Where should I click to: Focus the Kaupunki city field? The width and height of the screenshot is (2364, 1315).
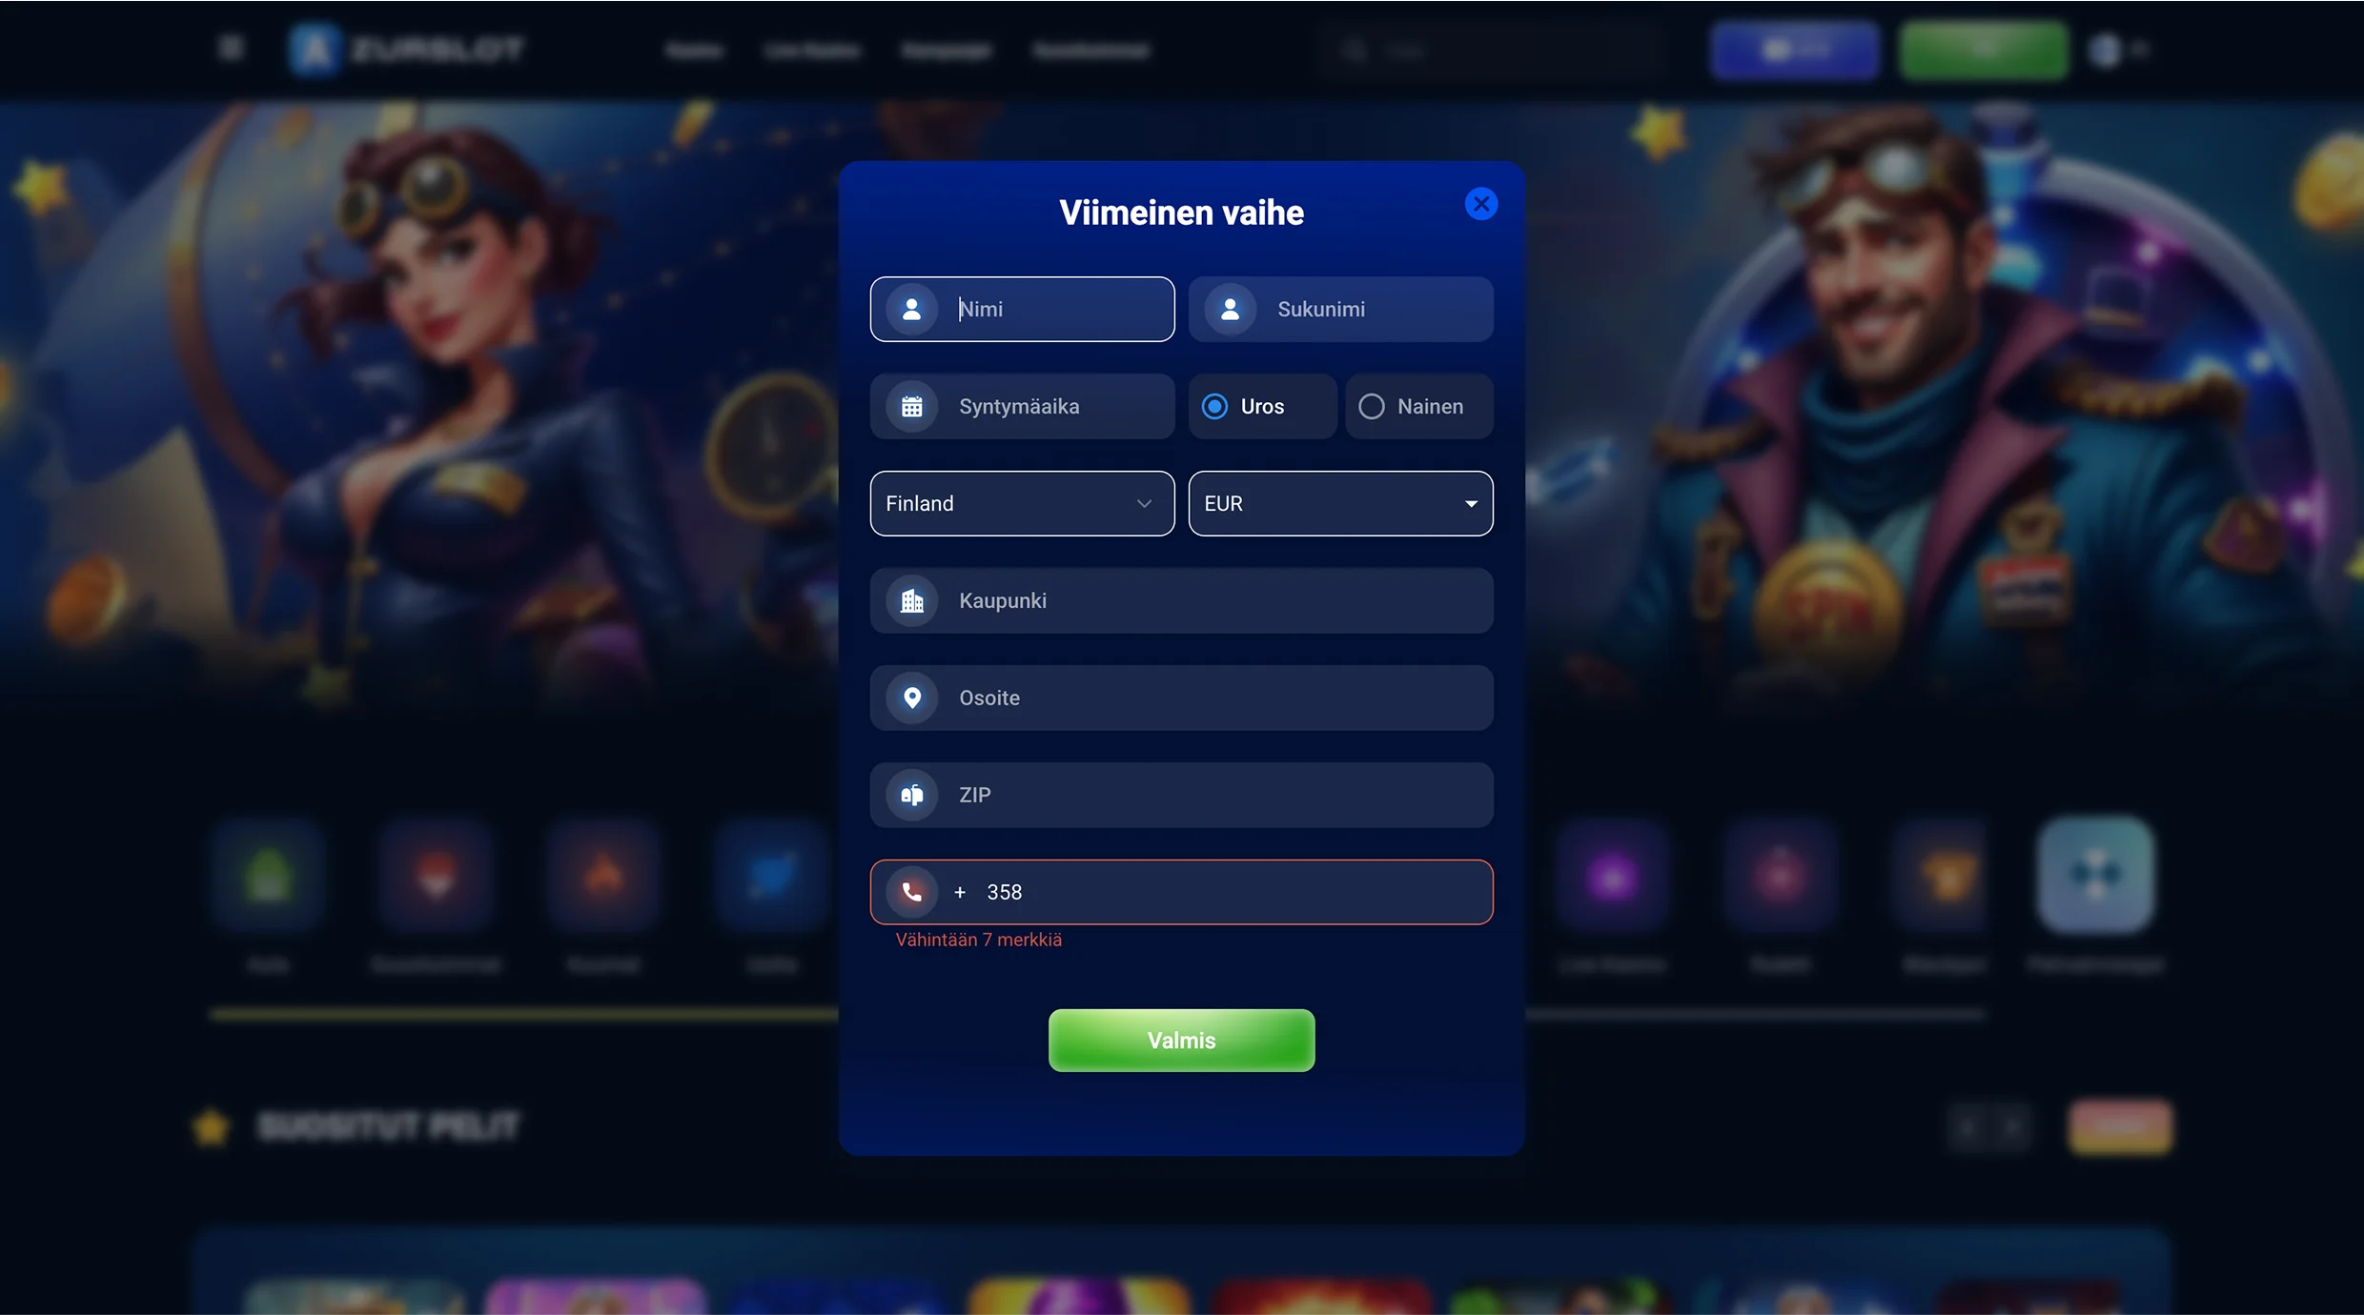[x=1181, y=600]
